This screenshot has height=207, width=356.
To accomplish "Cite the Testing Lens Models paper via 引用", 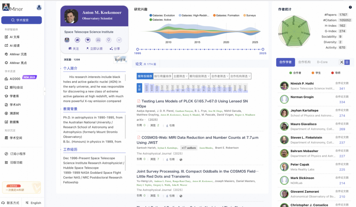I will tap(170, 125).
